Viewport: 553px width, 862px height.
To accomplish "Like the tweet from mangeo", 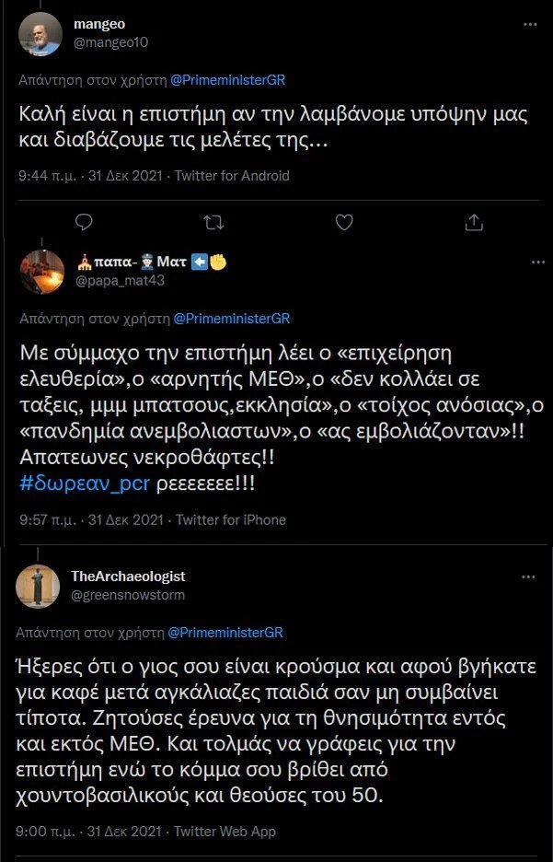I will tap(344, 222).
